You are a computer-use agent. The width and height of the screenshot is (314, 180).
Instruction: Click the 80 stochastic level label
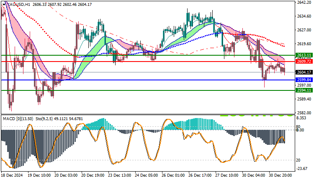[298, 126]
